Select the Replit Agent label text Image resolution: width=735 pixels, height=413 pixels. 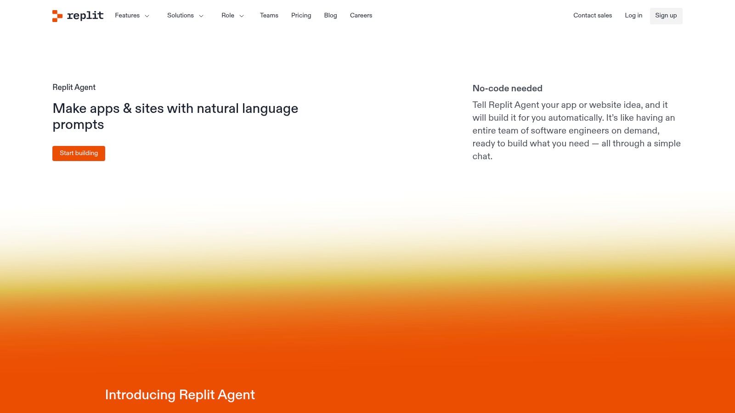(74, 87)
